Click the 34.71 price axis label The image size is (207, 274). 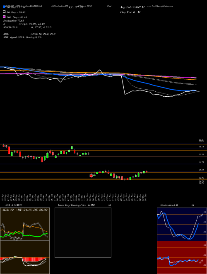[201, 147]
